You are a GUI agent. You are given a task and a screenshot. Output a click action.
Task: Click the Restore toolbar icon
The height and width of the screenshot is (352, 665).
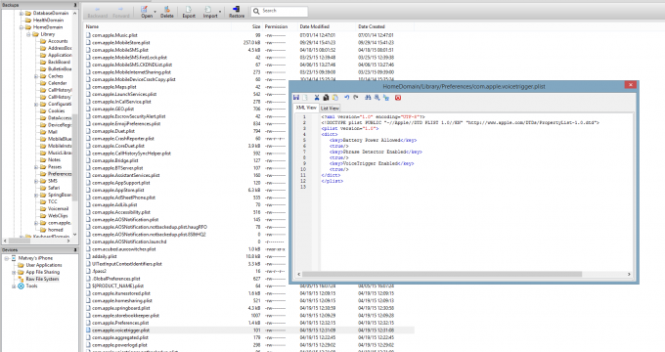pyautogui.click(x=237, y=12)
